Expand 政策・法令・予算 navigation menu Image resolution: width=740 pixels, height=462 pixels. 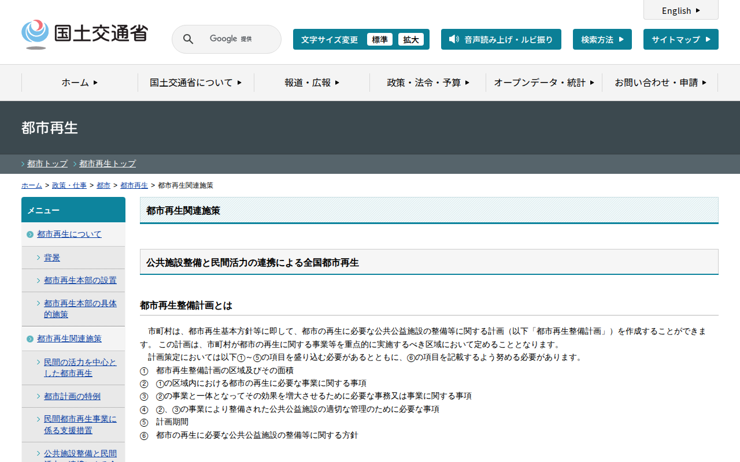pos(428,83)
